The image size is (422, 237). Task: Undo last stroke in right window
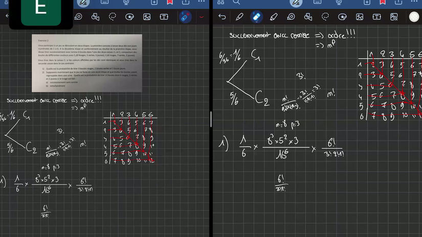click(222, 17)
